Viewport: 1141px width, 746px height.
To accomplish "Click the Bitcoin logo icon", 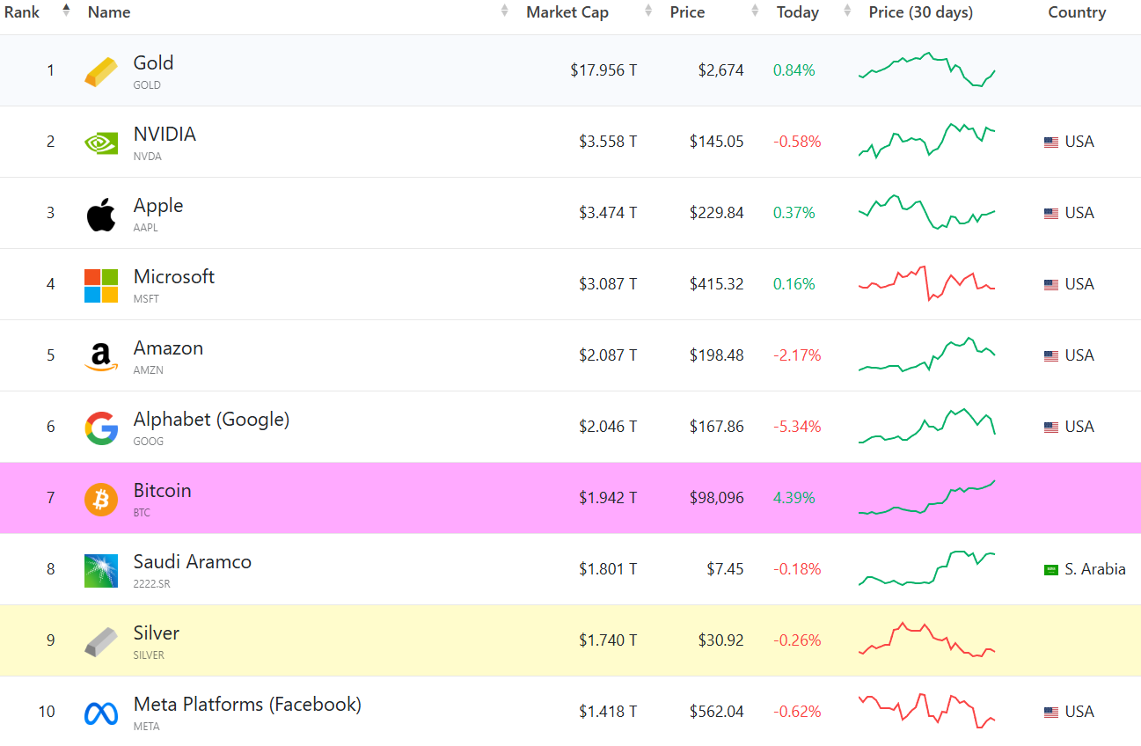I will 101,499.
